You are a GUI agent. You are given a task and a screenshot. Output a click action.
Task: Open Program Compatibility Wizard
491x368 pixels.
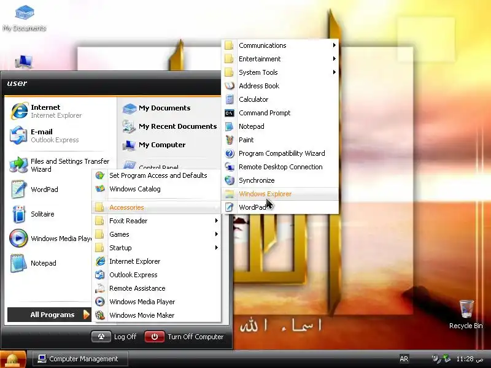pyautogui.click(x=280, y=153)
